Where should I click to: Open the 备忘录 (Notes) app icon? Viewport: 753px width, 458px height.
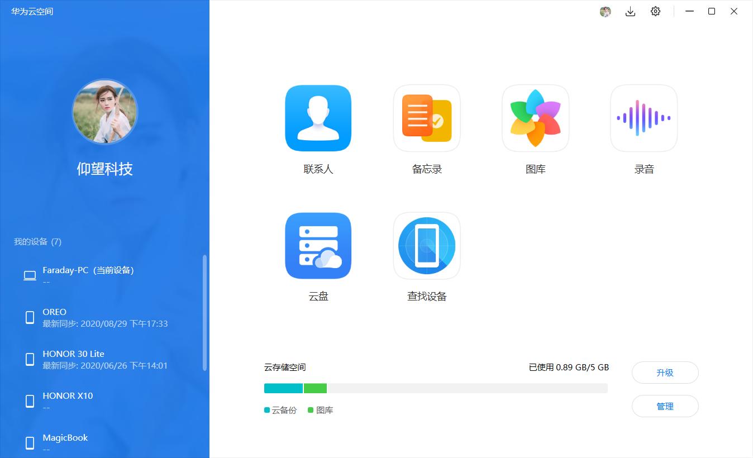point(426,118)
